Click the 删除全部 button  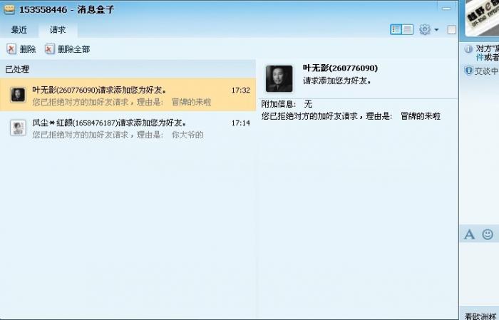pyautogui.click(x=68, y=49)
